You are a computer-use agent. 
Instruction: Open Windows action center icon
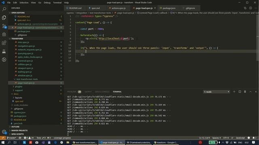pos(254,142)
